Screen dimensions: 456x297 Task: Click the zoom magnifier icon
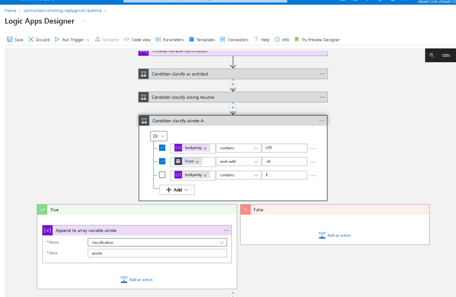point(432,55)
